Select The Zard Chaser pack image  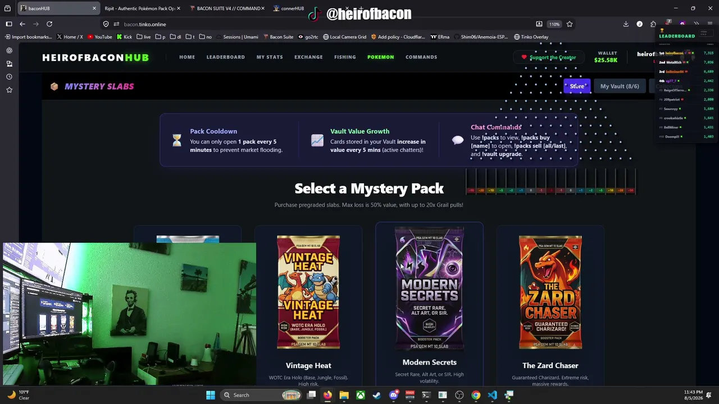click(x=550, y=292)
